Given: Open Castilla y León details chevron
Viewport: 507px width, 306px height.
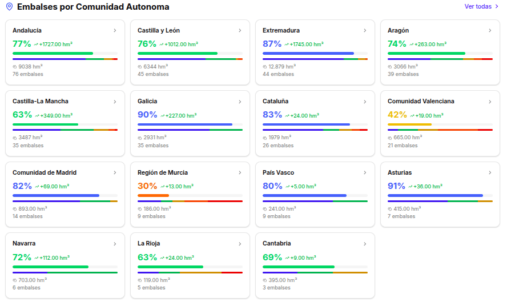Looking at the screenshot, I should tap(240, 30).
